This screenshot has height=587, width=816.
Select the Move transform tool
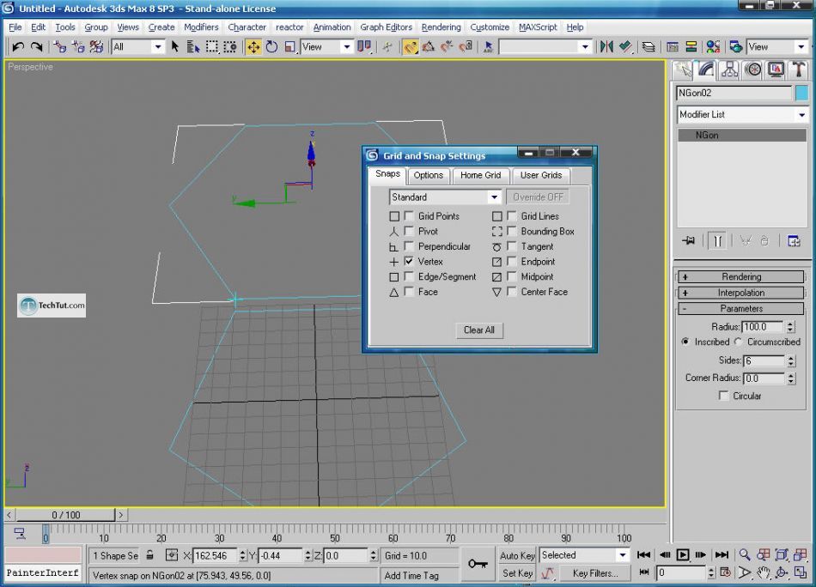pyautogui.click(x=253, y=47)
